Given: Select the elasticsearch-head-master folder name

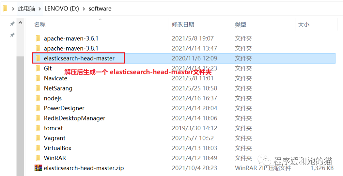Looking at the screenshot, I should point(79,58).
